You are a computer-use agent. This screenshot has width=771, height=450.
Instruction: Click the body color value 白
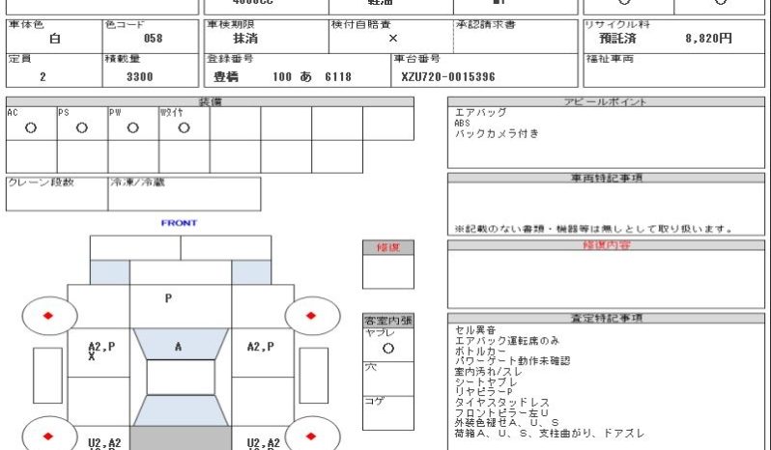(54, 39)
